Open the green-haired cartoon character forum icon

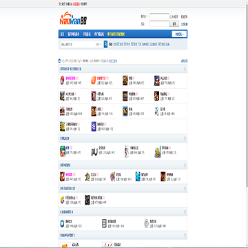(x=63, y=151)
